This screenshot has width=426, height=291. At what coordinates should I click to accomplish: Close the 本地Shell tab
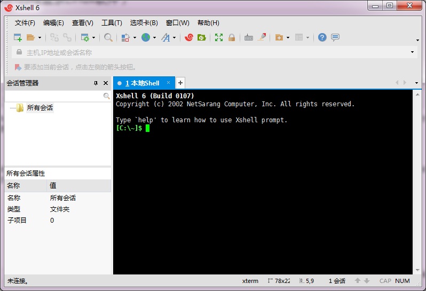click(169, 83)
